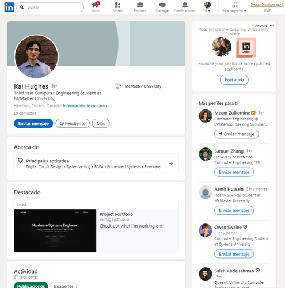The image size is (285, 288).
Task: Open Principales aptitudes arrow
Action: [x=171, y=164]
